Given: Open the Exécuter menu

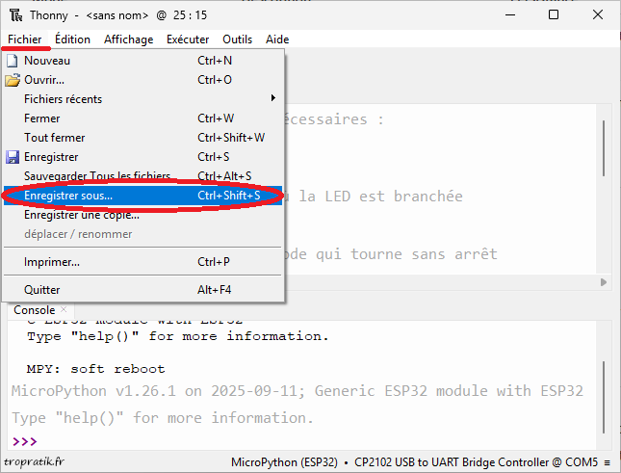Looking at the screenshot, I should point(188,39).
